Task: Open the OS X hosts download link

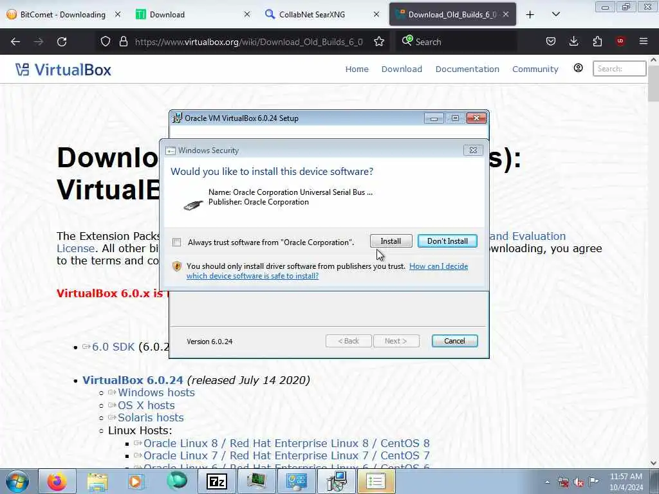Action: tap(146, 405)
